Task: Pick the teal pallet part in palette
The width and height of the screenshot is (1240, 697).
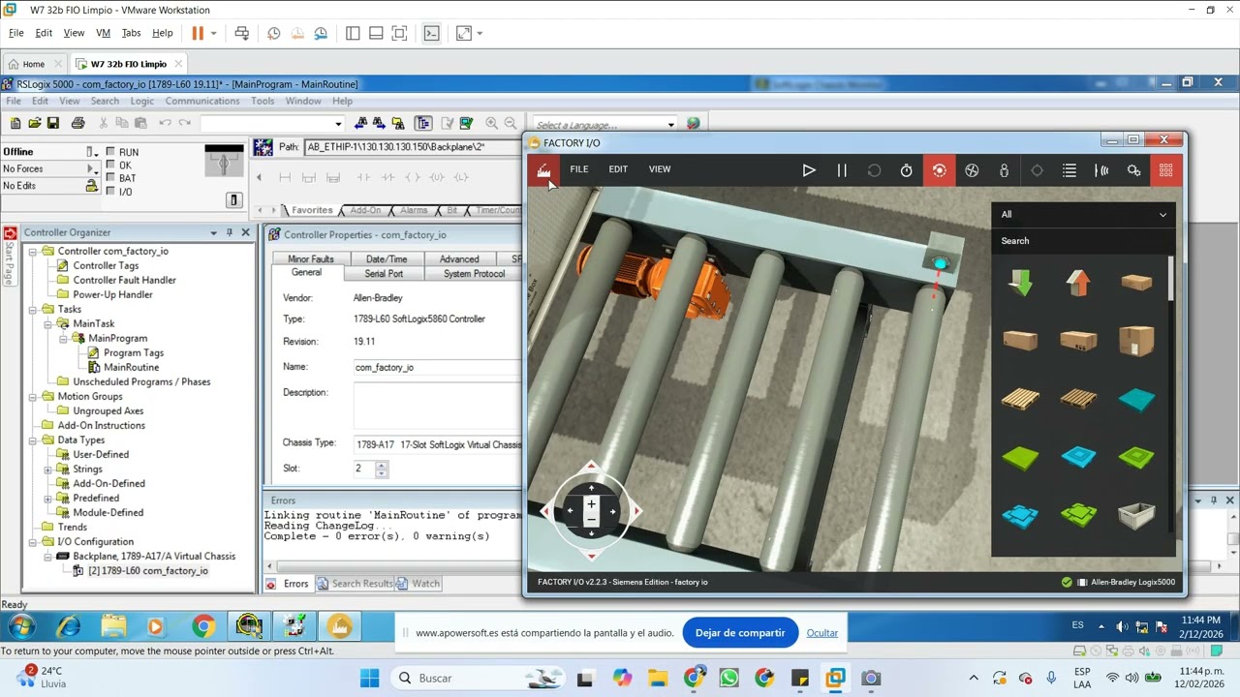Action: pyautogui.click(x=1136, y=399)
